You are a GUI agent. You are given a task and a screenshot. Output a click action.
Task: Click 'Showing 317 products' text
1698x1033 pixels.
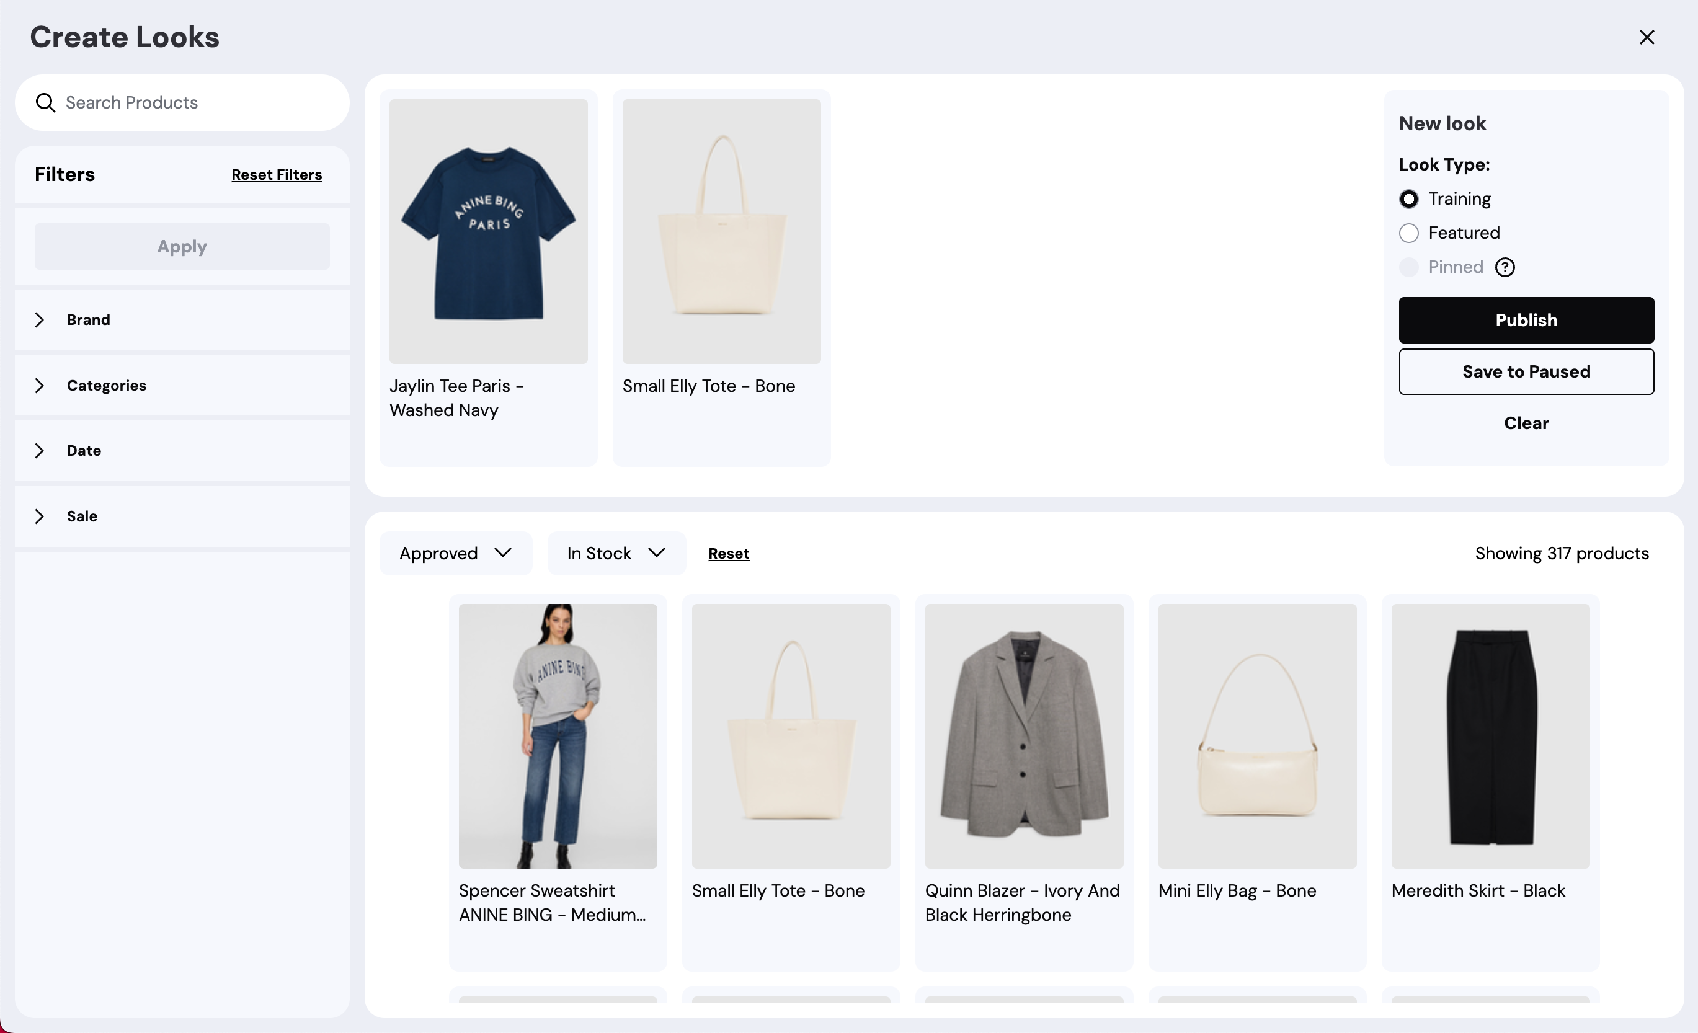pyautogui.click(x=1562, y=553)
